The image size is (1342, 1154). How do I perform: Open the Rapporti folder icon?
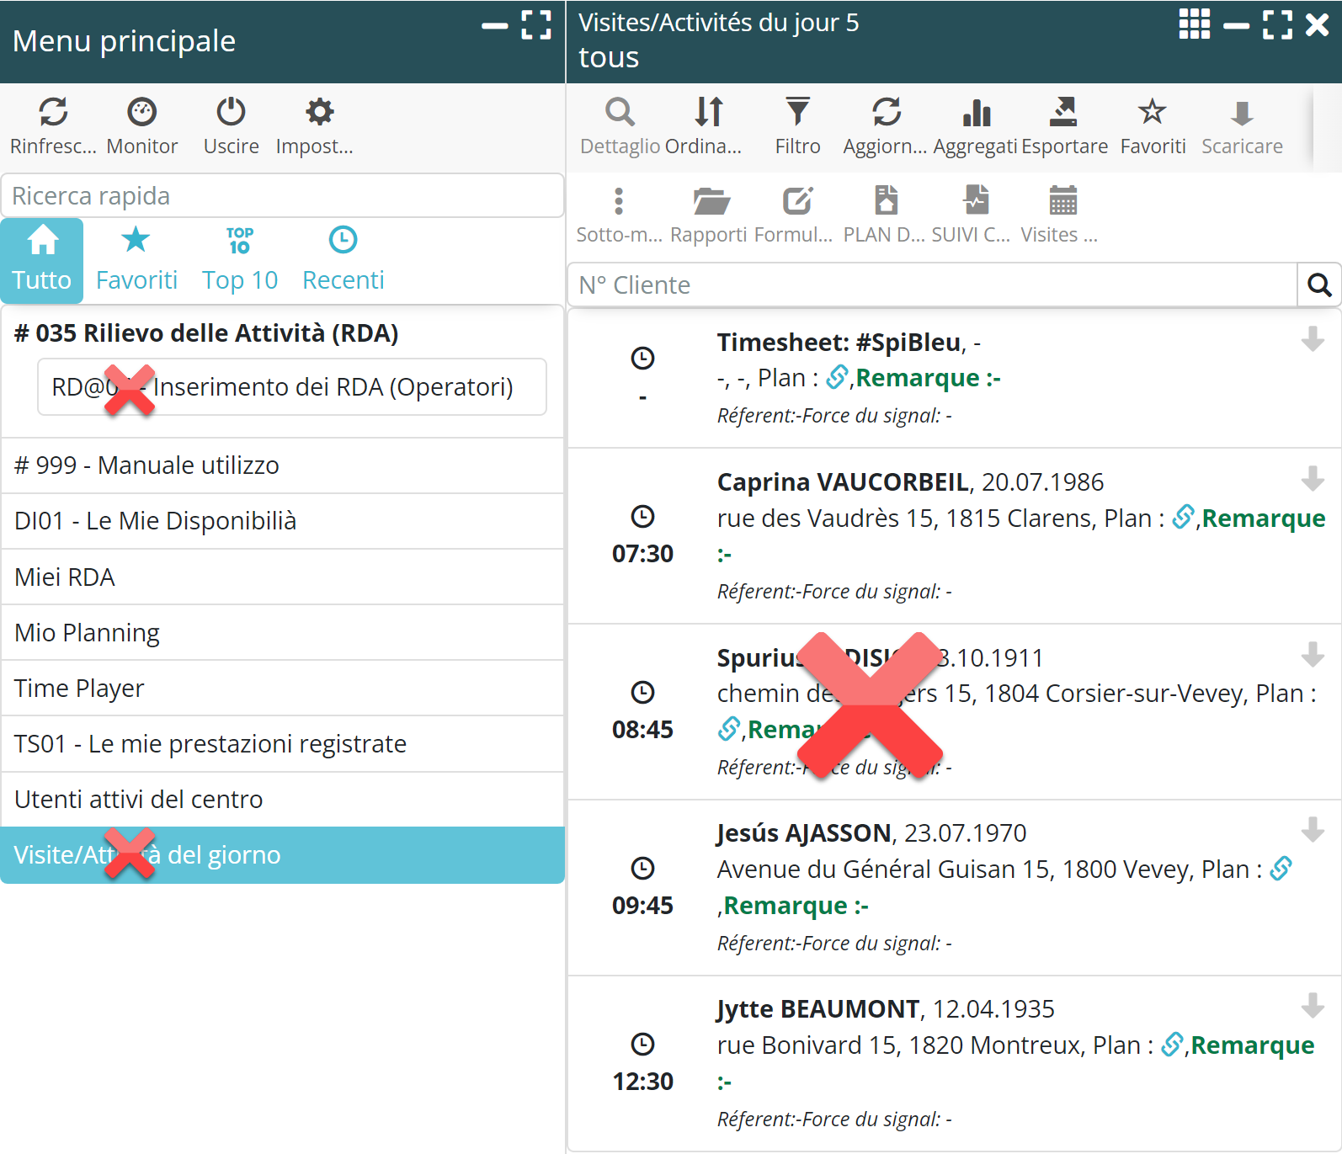pos(710,201)
